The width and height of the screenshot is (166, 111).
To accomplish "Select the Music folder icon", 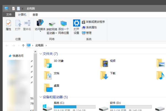I will click(160, 75).
